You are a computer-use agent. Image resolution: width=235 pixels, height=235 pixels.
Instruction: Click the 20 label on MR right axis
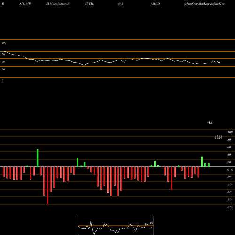229,162
